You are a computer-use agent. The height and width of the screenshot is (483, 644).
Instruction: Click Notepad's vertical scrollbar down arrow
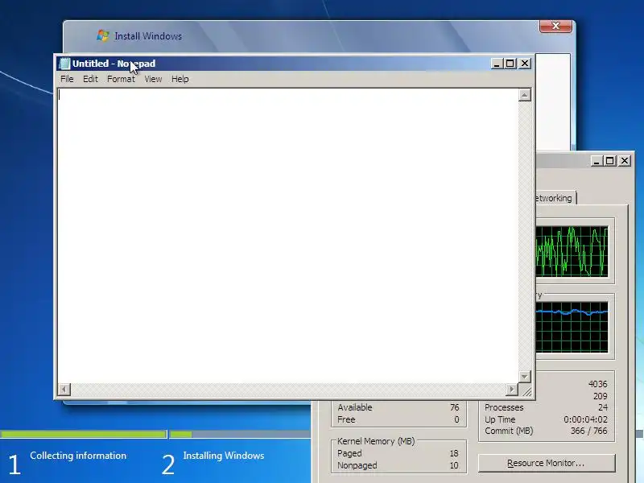525,376
